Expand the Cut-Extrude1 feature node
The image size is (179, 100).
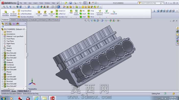point(3,55)
